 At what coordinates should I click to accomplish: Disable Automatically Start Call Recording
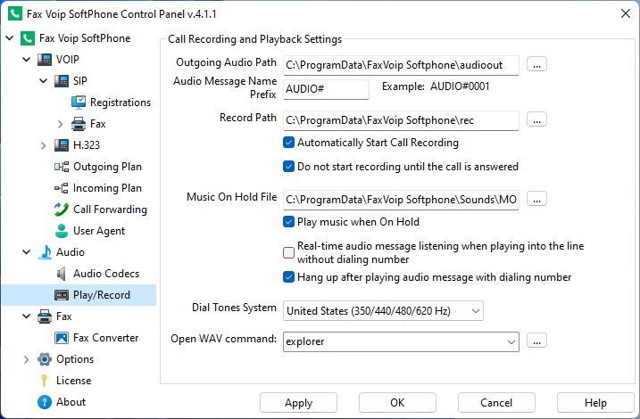click(289, 143)
